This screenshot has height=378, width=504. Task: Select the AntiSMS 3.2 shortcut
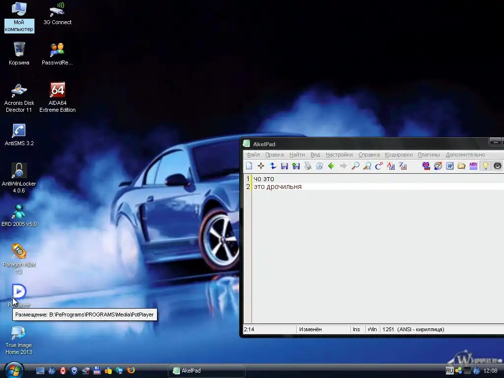19,134
